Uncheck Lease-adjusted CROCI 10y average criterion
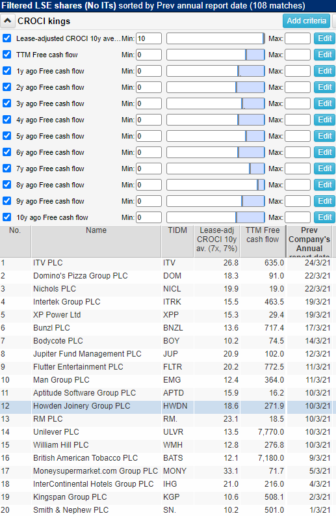The width and height of the screenshot is (336, 516). click(x=7, y=38)
